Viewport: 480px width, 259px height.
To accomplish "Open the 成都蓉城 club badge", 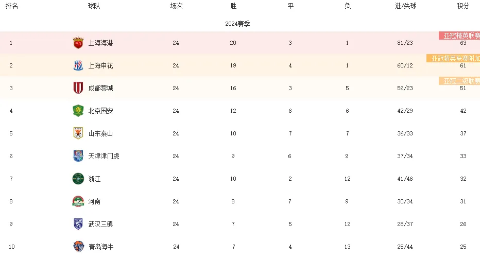I will pos(78,88).
